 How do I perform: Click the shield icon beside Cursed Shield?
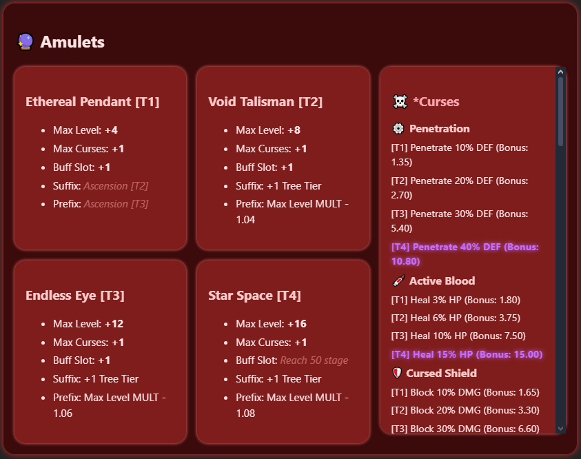tap(397, 373)
